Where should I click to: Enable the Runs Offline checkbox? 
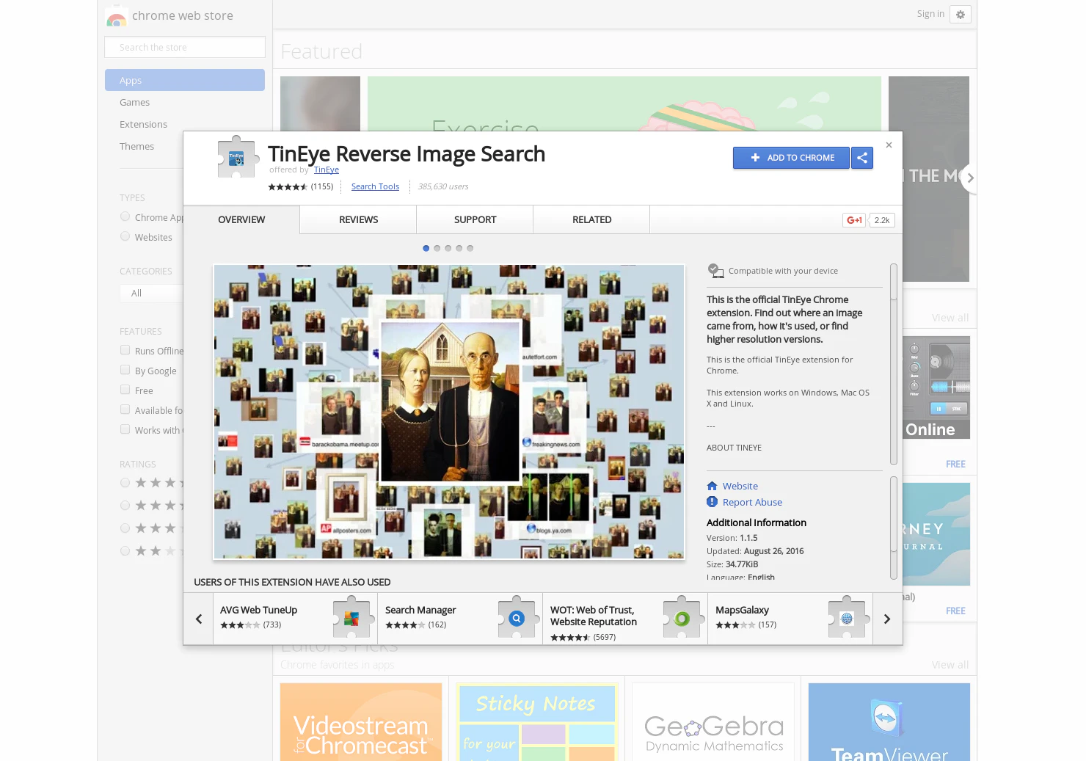125,350
